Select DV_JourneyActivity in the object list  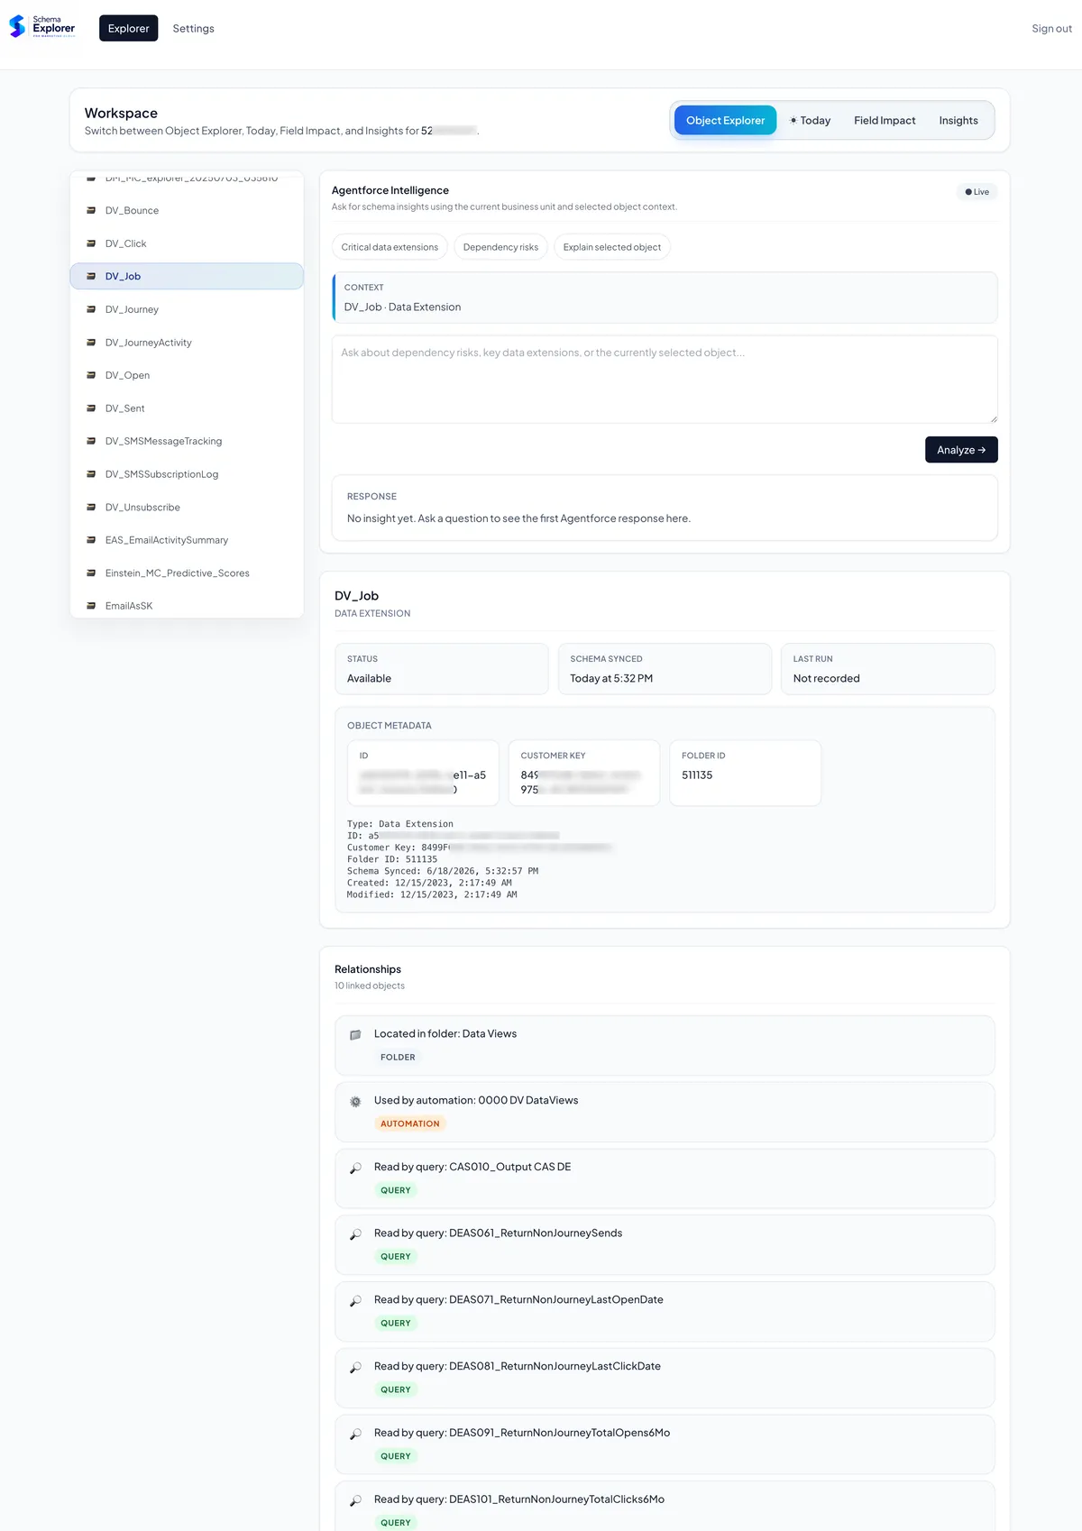[187, 343]
